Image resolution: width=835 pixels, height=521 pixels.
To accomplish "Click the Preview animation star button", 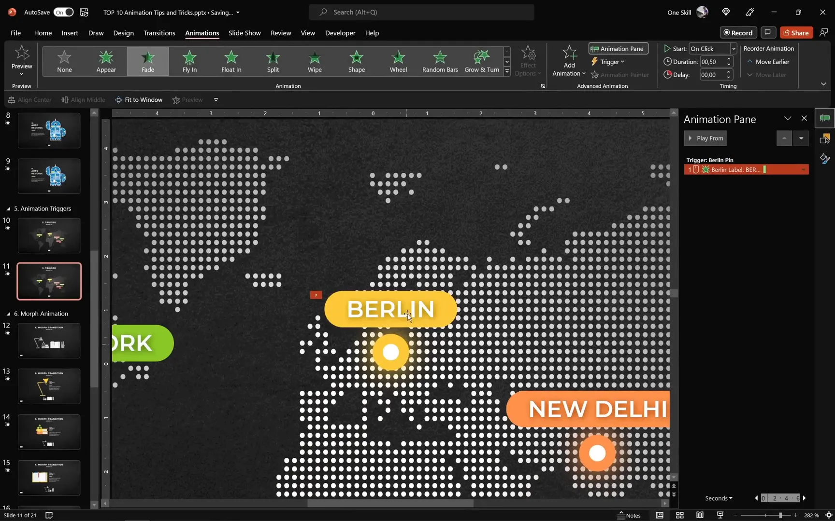I will (x=22, y=53).
